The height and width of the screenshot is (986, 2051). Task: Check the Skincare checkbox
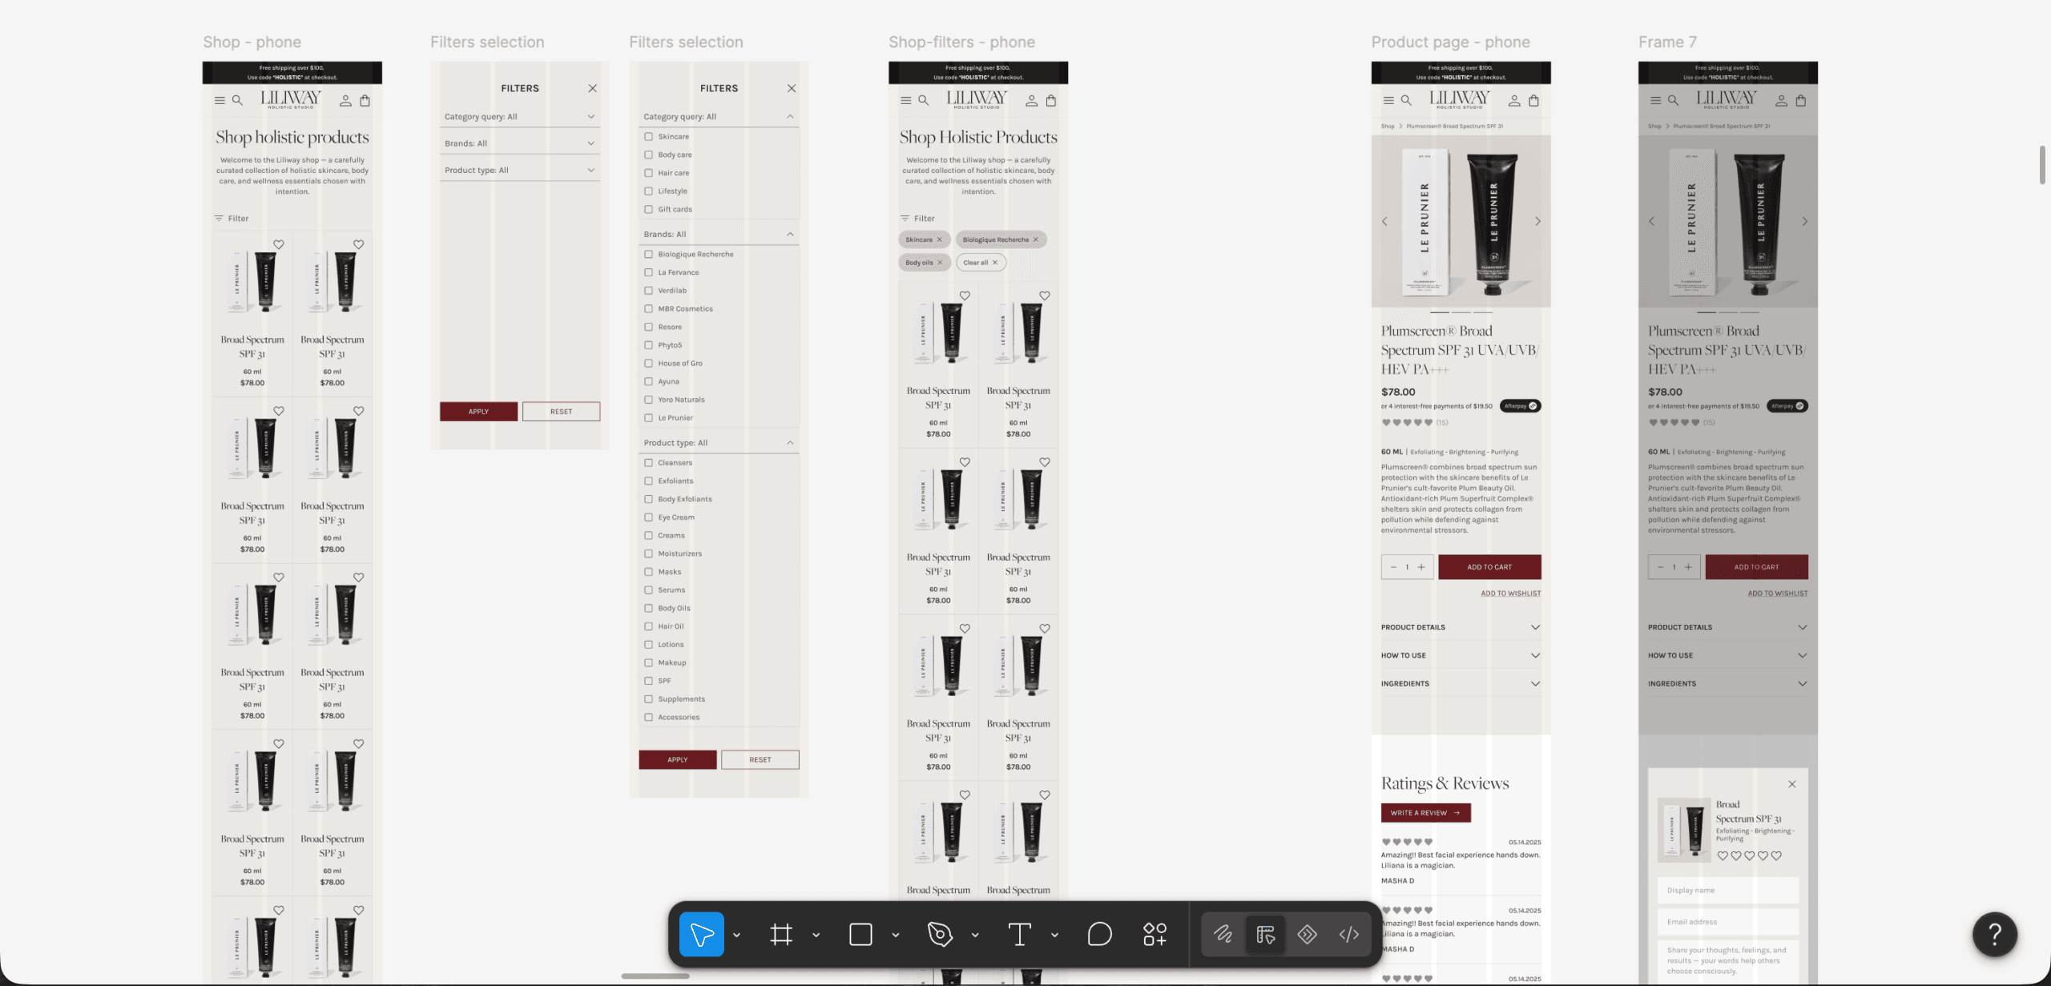[648, 137]
